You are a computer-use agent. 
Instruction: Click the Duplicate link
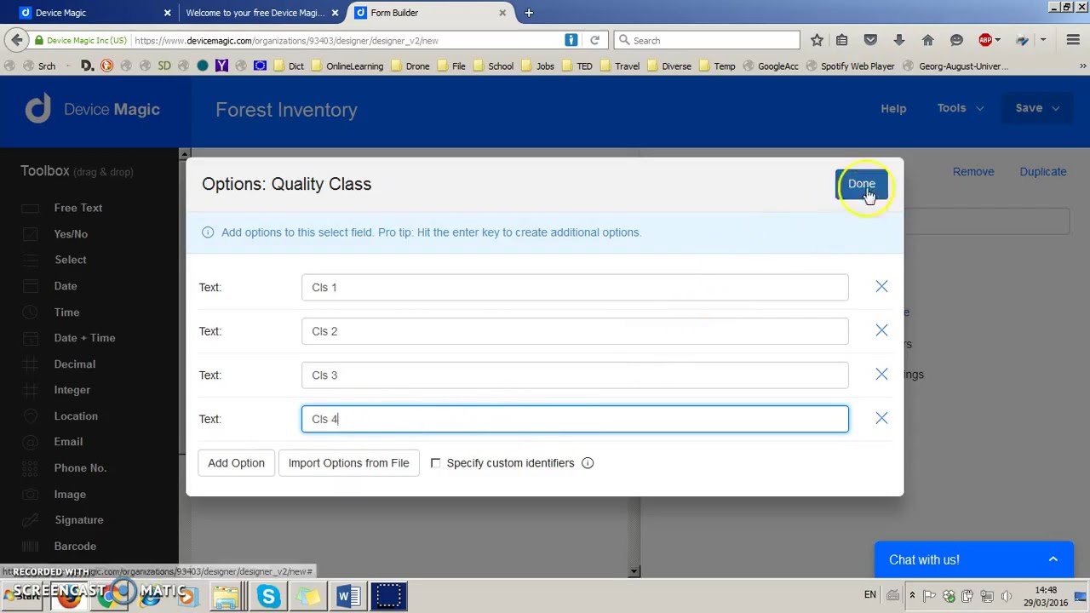pos(1043,171)
